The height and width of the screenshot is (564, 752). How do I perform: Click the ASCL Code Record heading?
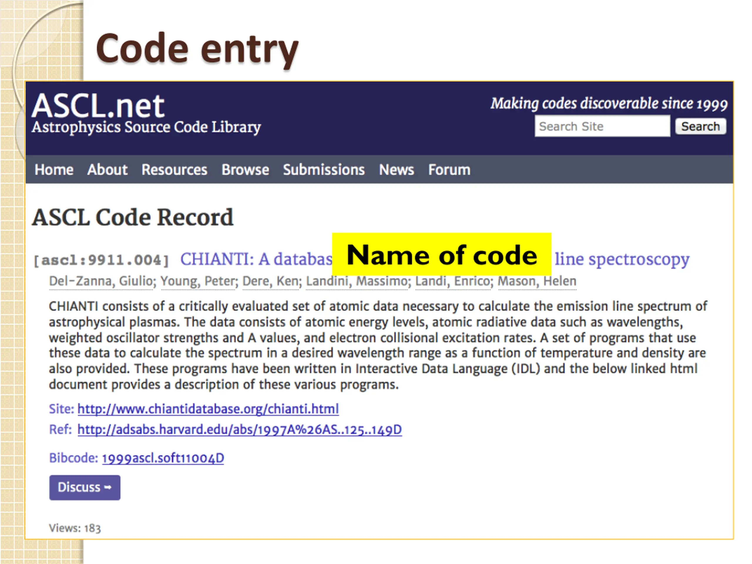[x=132, y=217]
